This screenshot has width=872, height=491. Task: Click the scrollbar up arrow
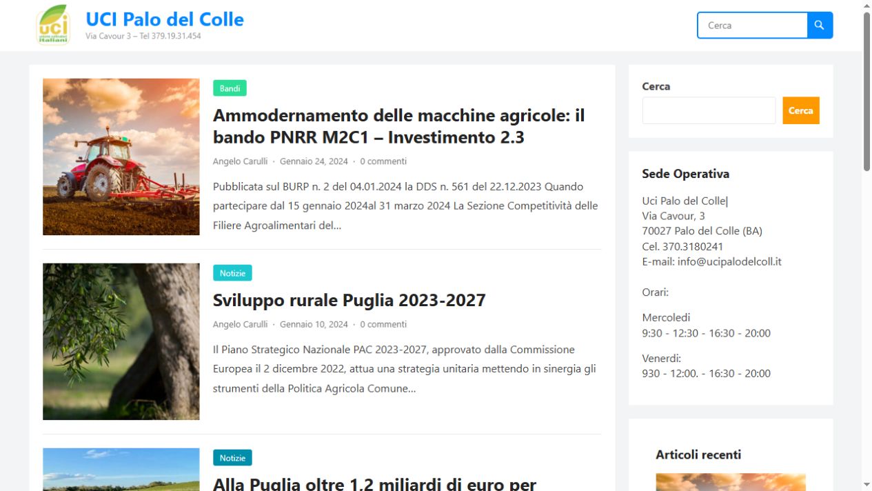[x=866, y=6]
